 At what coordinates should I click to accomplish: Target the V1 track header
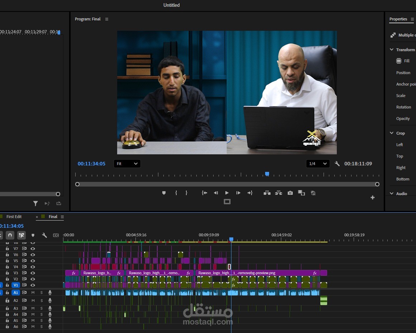(x=16, y=285)
